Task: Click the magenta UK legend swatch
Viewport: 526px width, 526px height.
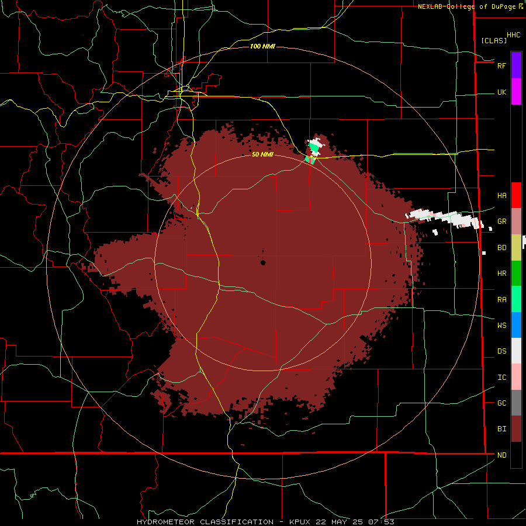Action: point(516,92)
